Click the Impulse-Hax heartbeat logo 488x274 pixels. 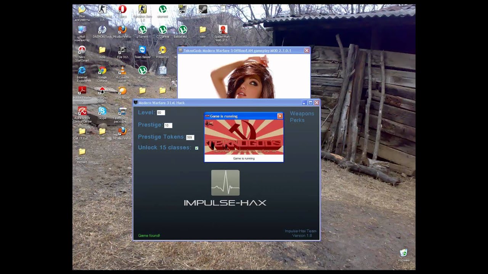[225, 183]
